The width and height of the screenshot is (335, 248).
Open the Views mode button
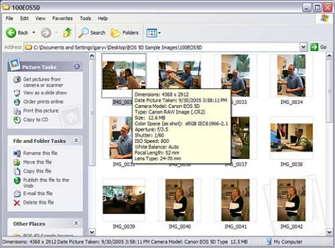[x=152, y=33]
